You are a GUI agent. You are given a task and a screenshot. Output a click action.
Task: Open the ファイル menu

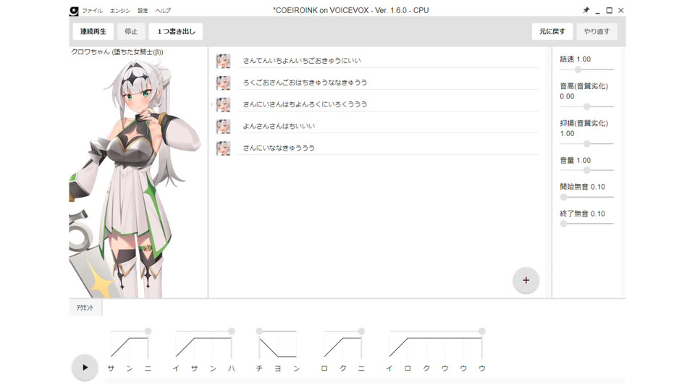92,11
